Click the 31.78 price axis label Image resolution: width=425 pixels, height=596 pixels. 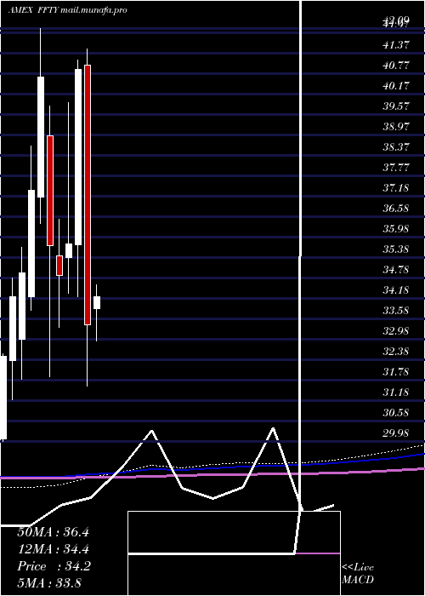[x=396, y=372]
